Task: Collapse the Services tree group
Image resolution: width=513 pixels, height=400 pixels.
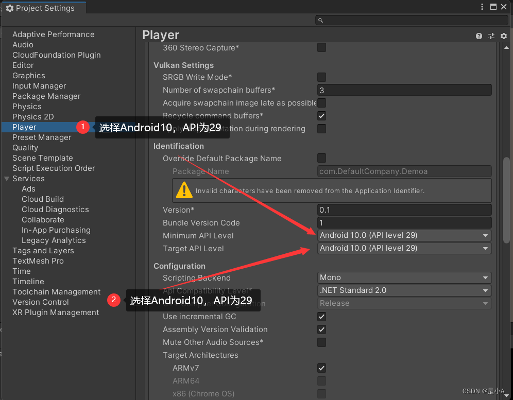Action: click(x=7, y=179)
